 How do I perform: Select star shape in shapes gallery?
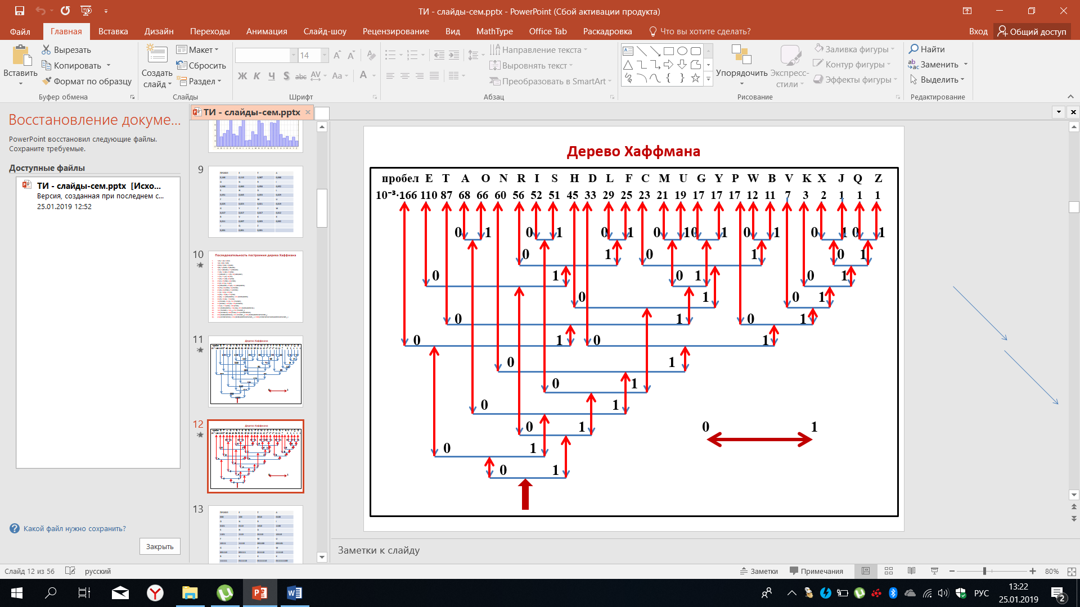coord(696,78)
